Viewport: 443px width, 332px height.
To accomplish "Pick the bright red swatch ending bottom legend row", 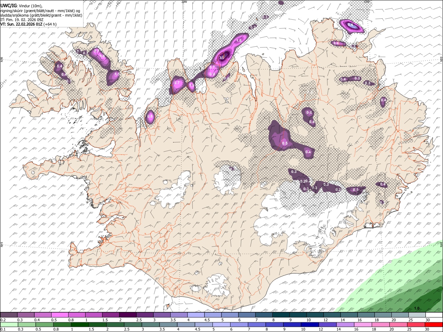I will (x=434, y=325).
